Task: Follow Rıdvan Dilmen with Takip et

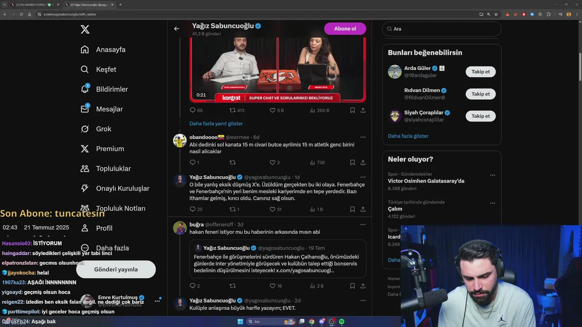Action: point(481,94)
